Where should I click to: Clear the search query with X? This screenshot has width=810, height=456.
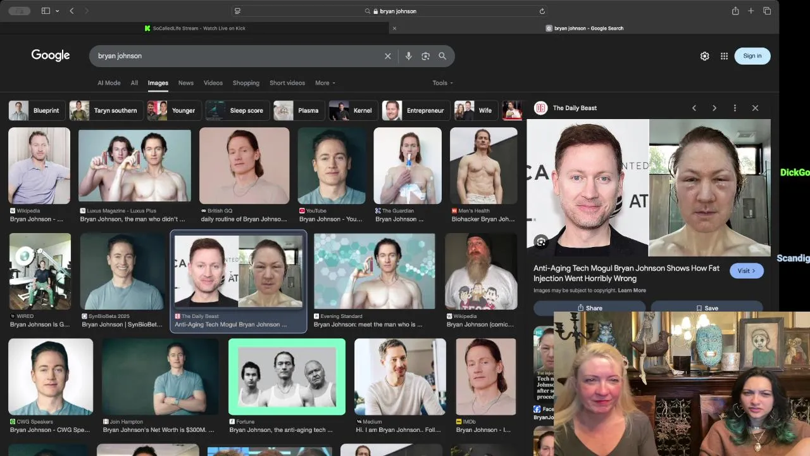pyautogui.click(x=388, y=56)
